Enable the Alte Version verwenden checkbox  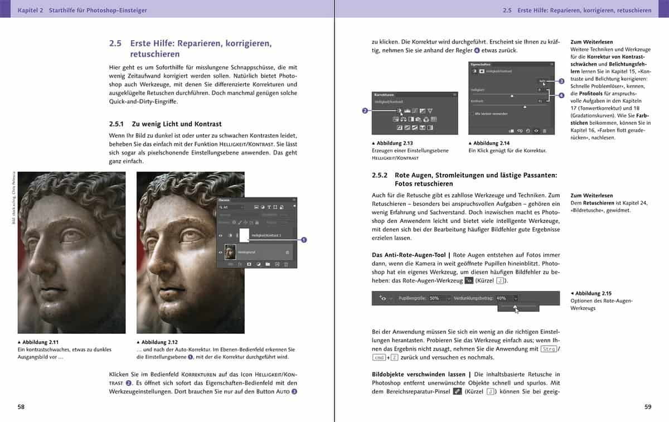pos(473,114)
